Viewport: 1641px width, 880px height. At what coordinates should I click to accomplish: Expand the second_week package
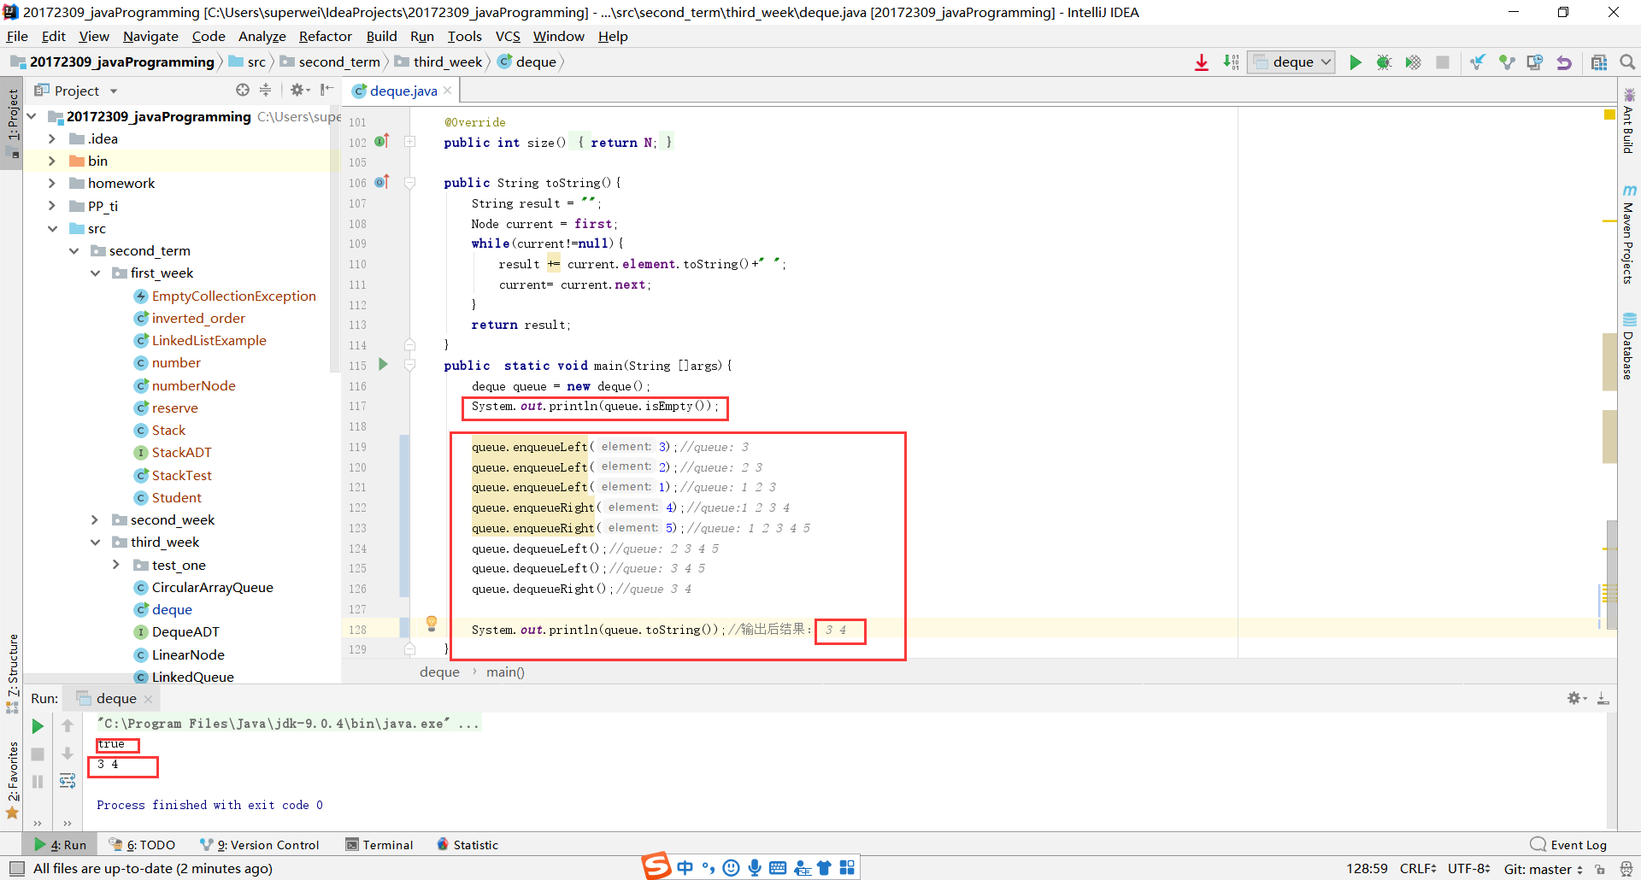(95, 519)
